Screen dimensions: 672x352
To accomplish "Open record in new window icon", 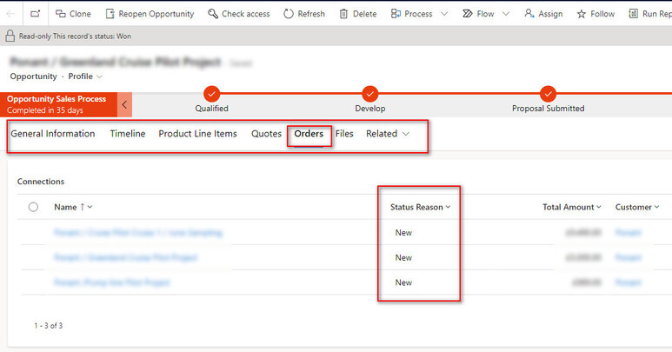I will (x=35, y=14).
